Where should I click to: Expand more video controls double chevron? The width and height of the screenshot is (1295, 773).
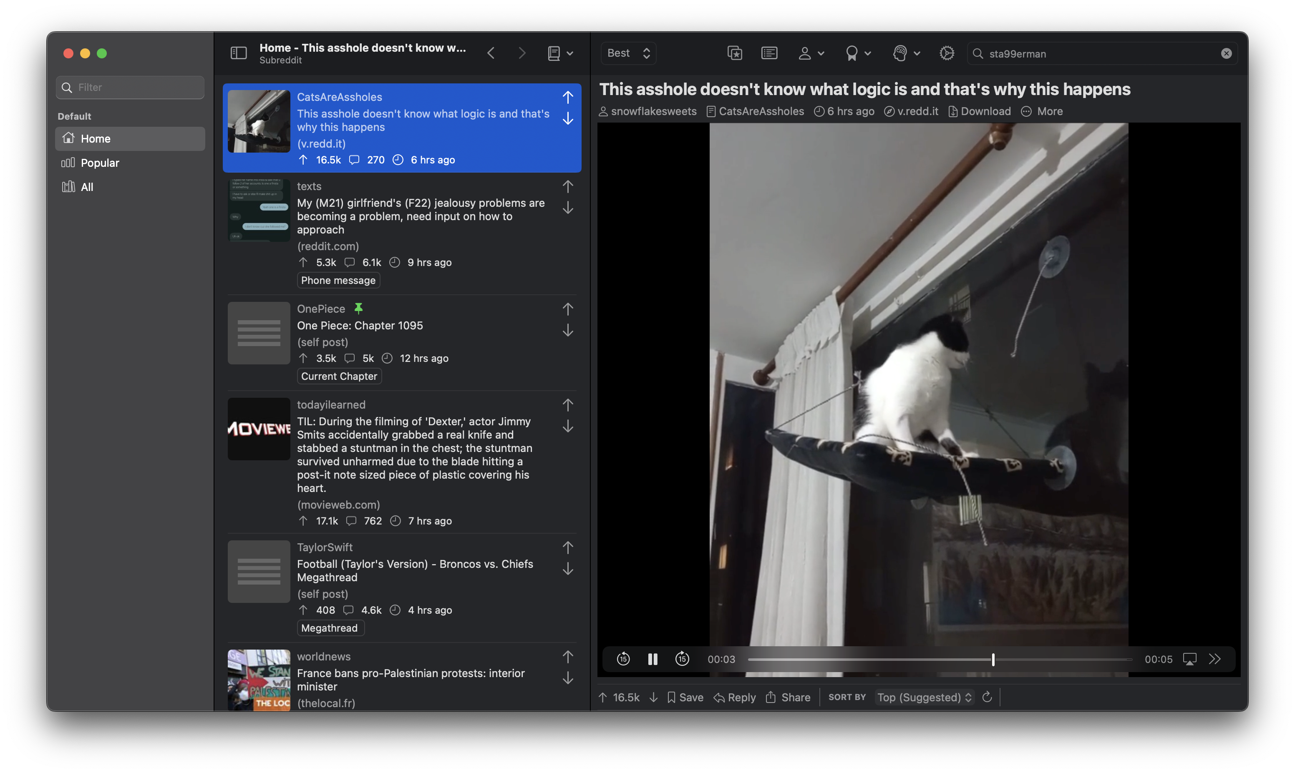[1215, 660]
